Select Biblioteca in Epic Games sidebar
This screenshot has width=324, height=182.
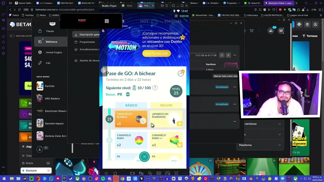51,42
